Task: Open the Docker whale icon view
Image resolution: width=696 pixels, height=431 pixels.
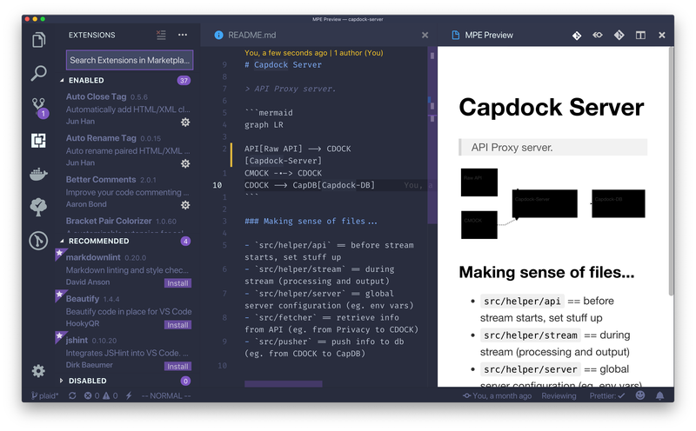Action: click(38, 175)
